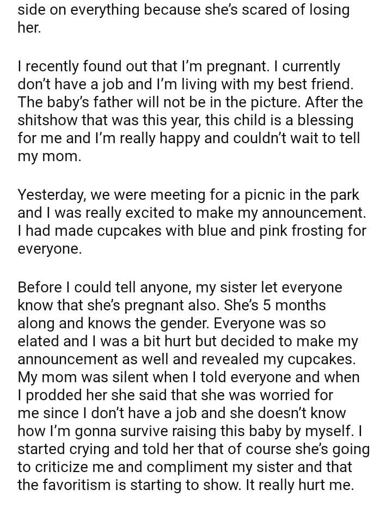Screen dimensions: 392x508
Task: Click the text "She's 5 months"
Action: point(279,305)
